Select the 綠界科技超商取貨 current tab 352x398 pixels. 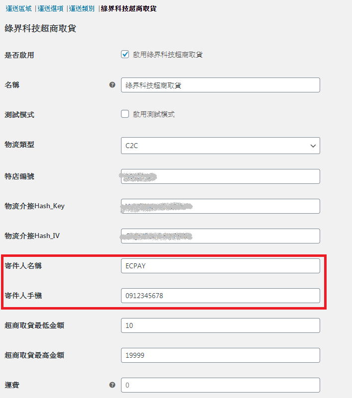click(128, 8)
